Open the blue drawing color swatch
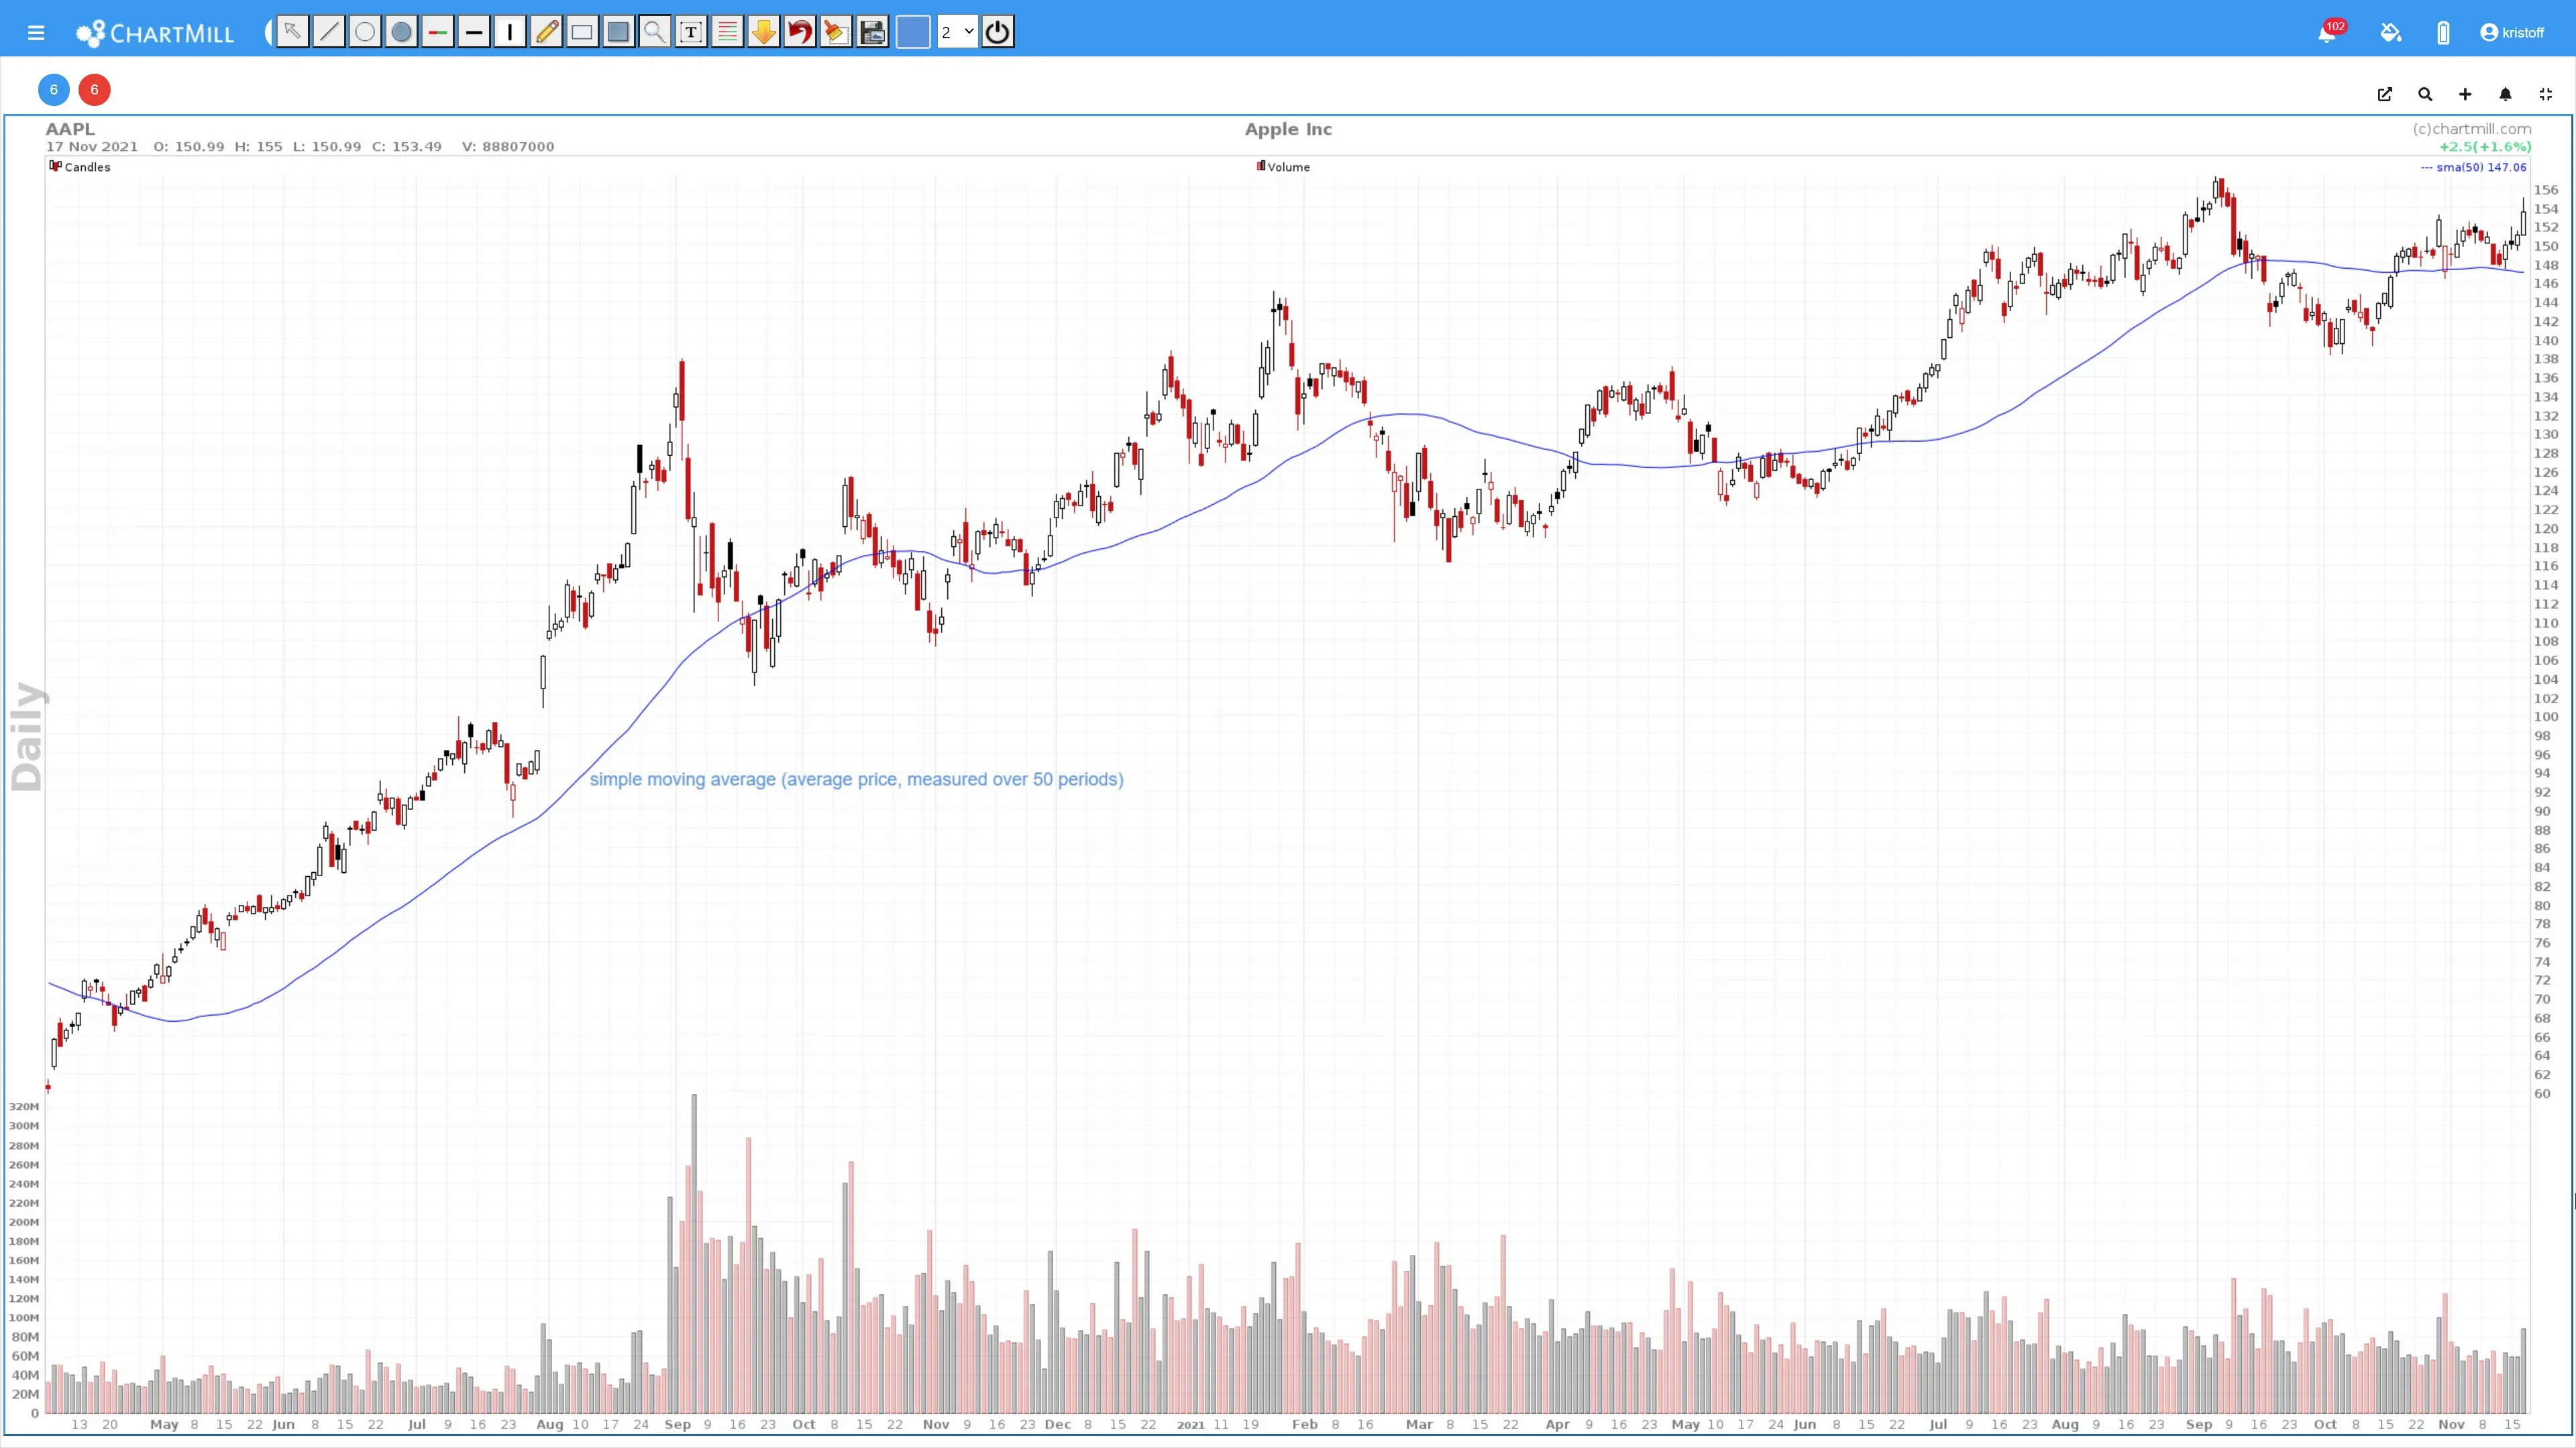The width and height of the screenshot is (2576, 1448). tap(913, 32)
